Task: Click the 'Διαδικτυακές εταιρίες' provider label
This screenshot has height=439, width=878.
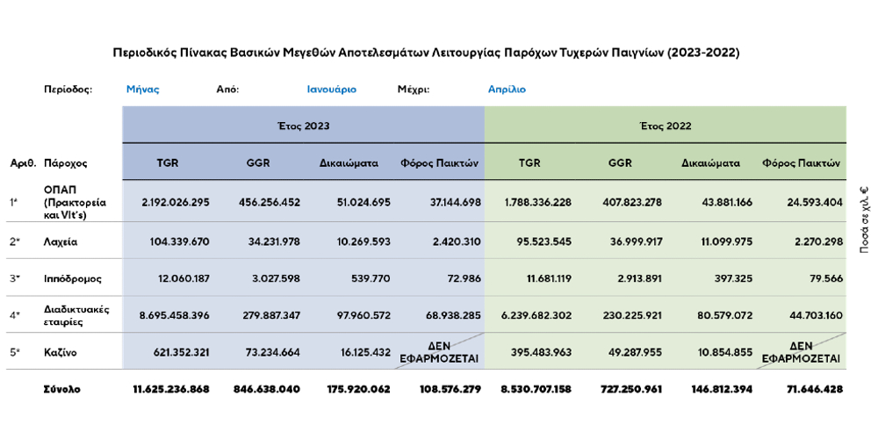Action: [76, 315]
